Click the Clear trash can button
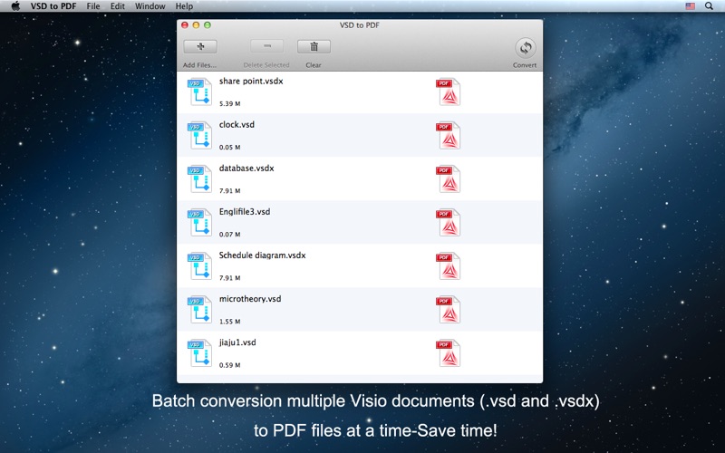The image size is (725, 453). point(314,47)
